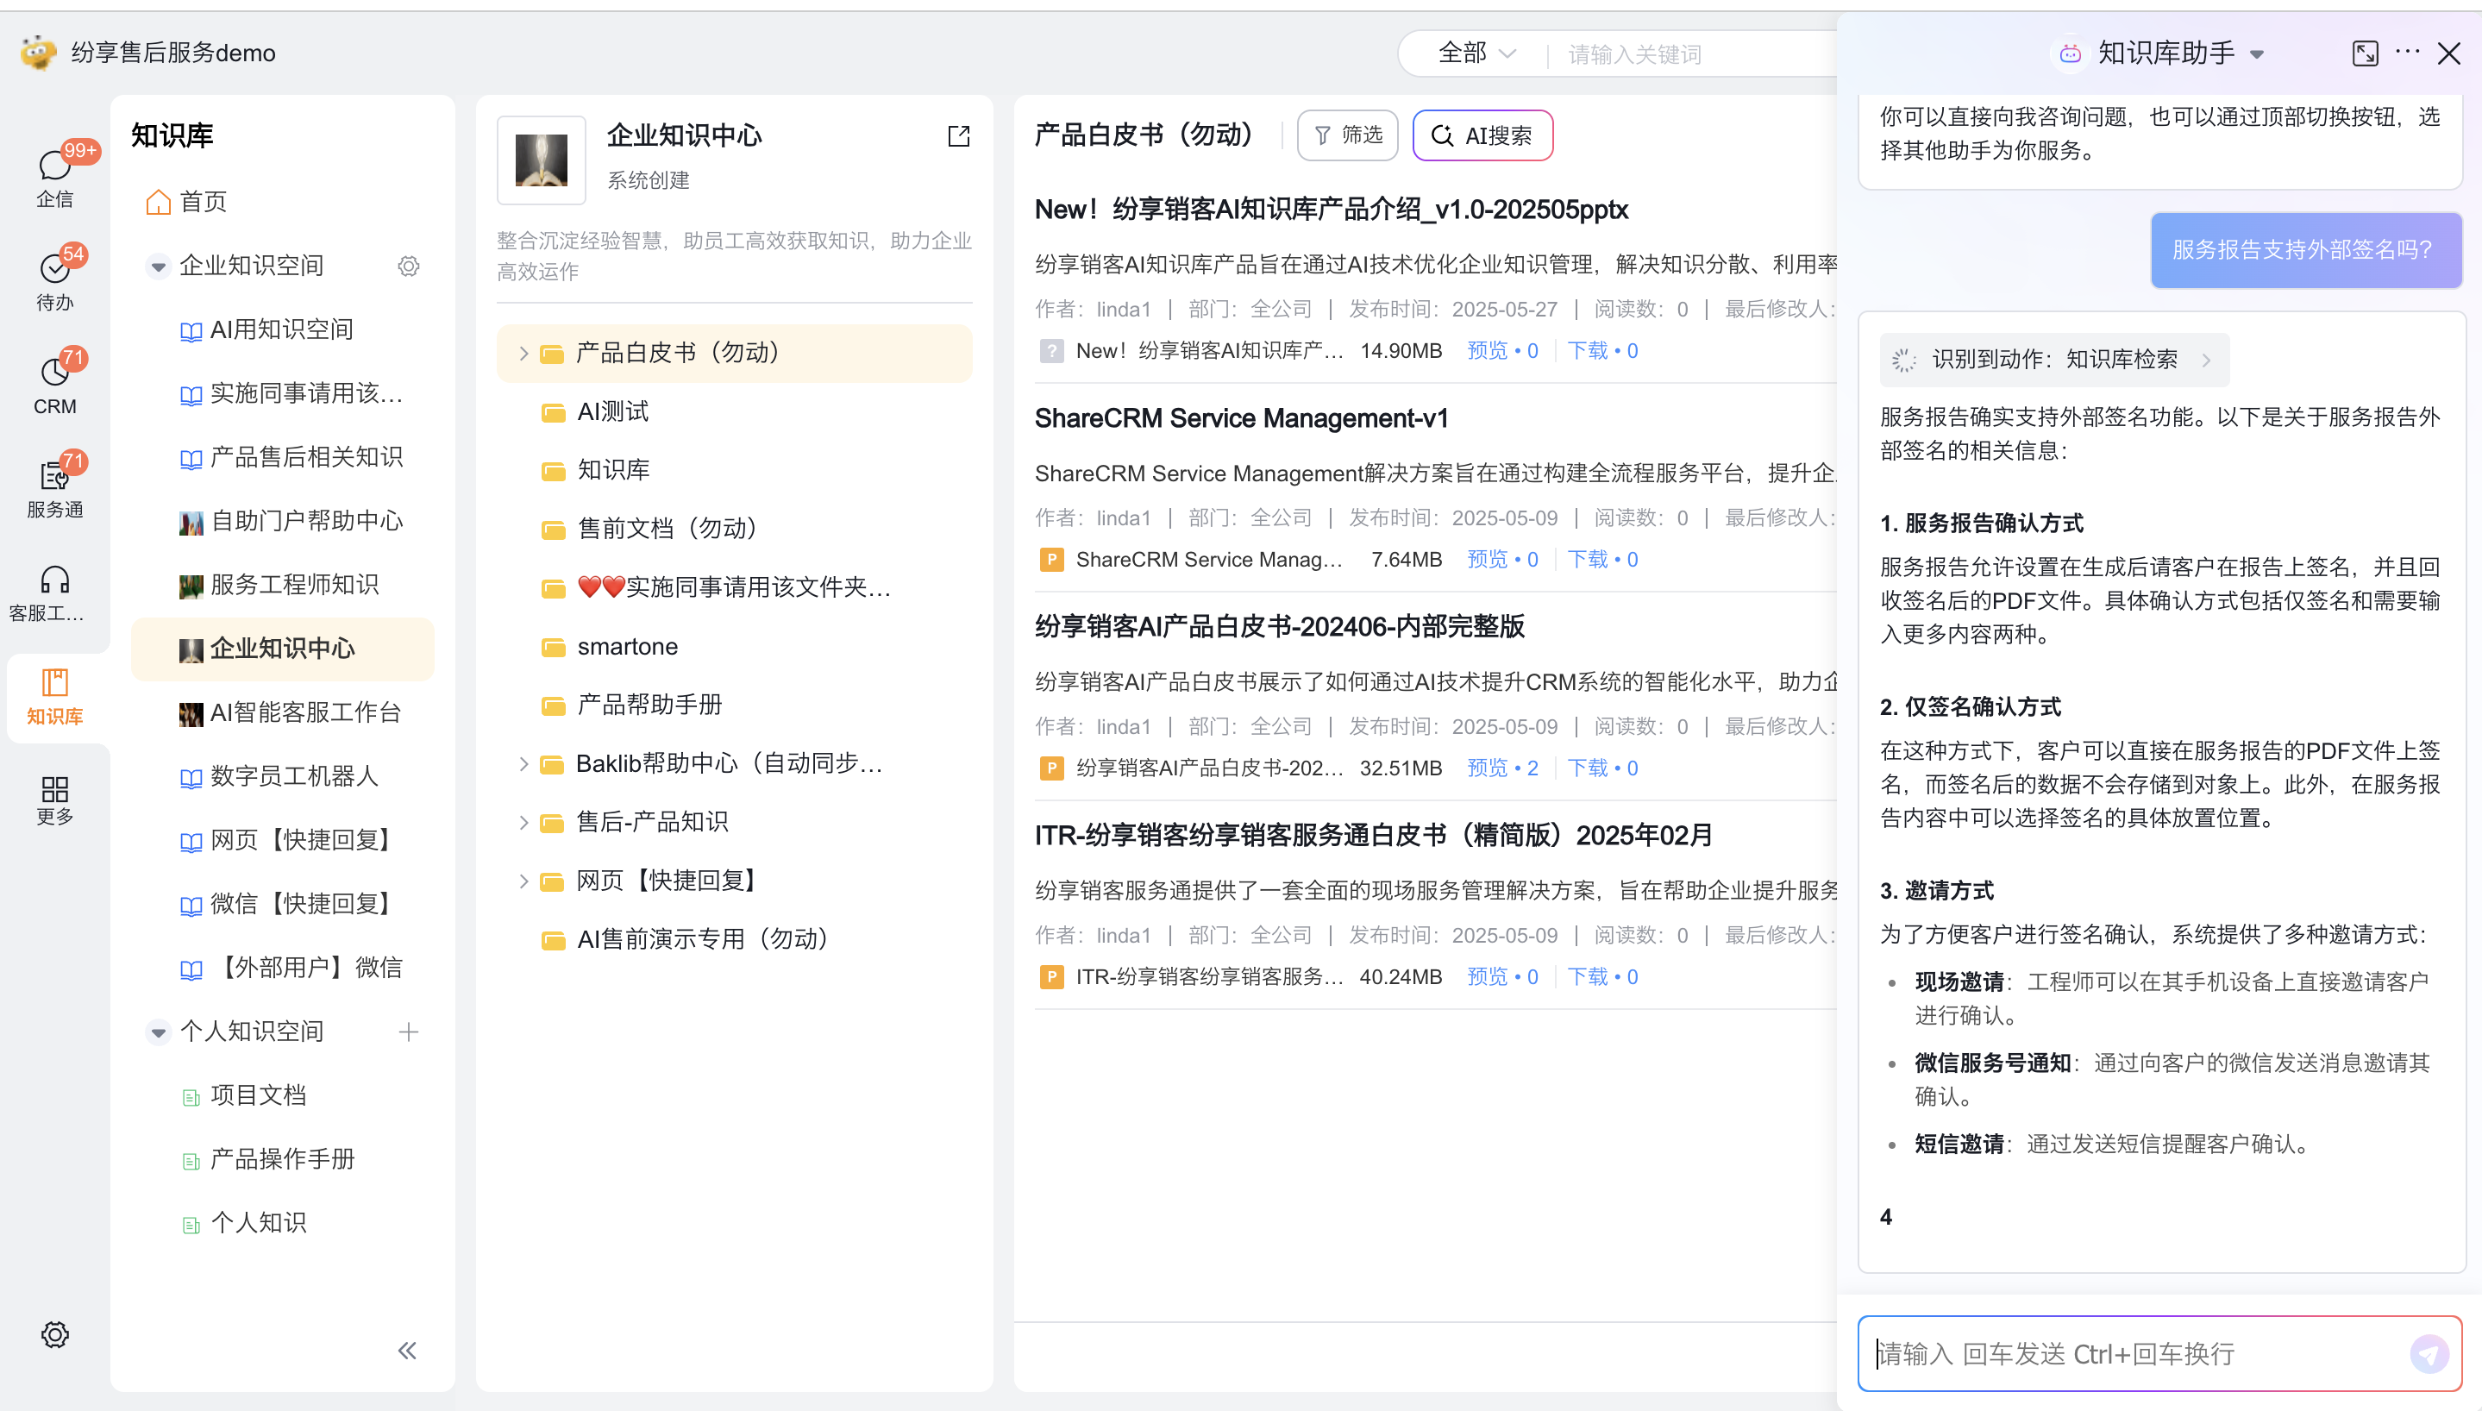The image size is (2482, 1411).
Task: Click unknown-type file icon of New！纷享销客AI知识库产…
Action: (1051, 351)
